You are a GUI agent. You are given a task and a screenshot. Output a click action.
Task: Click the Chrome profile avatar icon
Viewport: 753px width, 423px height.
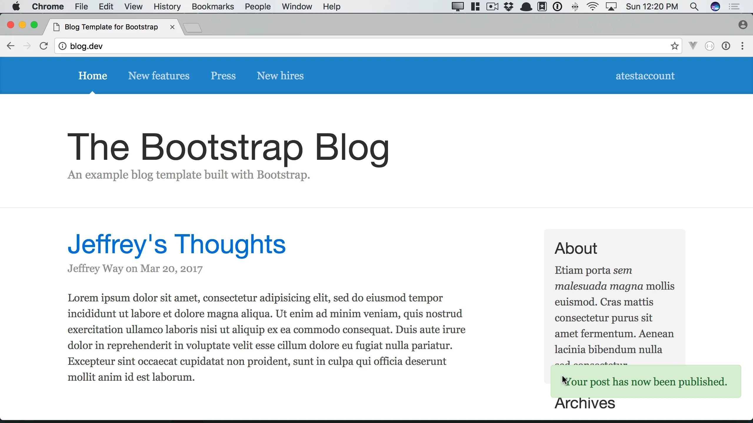pos(743,25)
